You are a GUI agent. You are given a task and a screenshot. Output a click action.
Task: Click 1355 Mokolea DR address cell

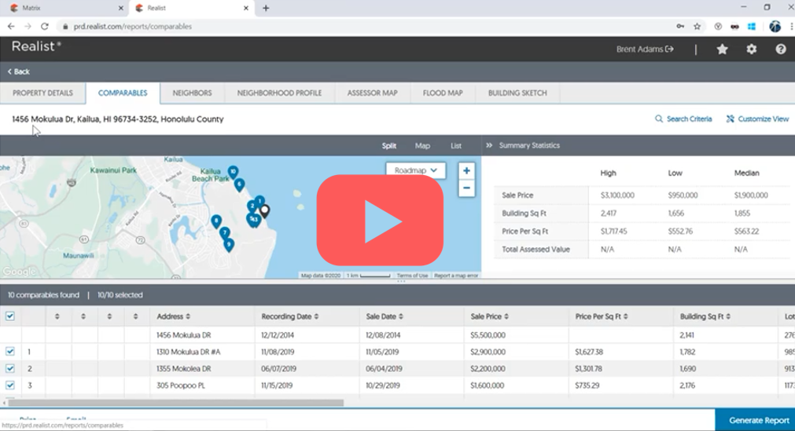tap(182, 369)
